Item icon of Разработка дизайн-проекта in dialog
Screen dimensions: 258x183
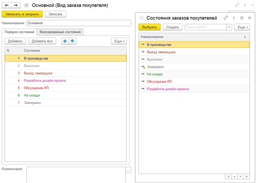(143, 89)
